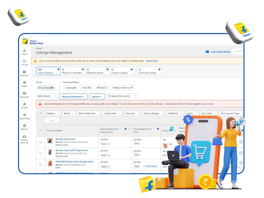Open the Inventory sidebar icon
The image size is (264, 198).
tap(24, 72)
